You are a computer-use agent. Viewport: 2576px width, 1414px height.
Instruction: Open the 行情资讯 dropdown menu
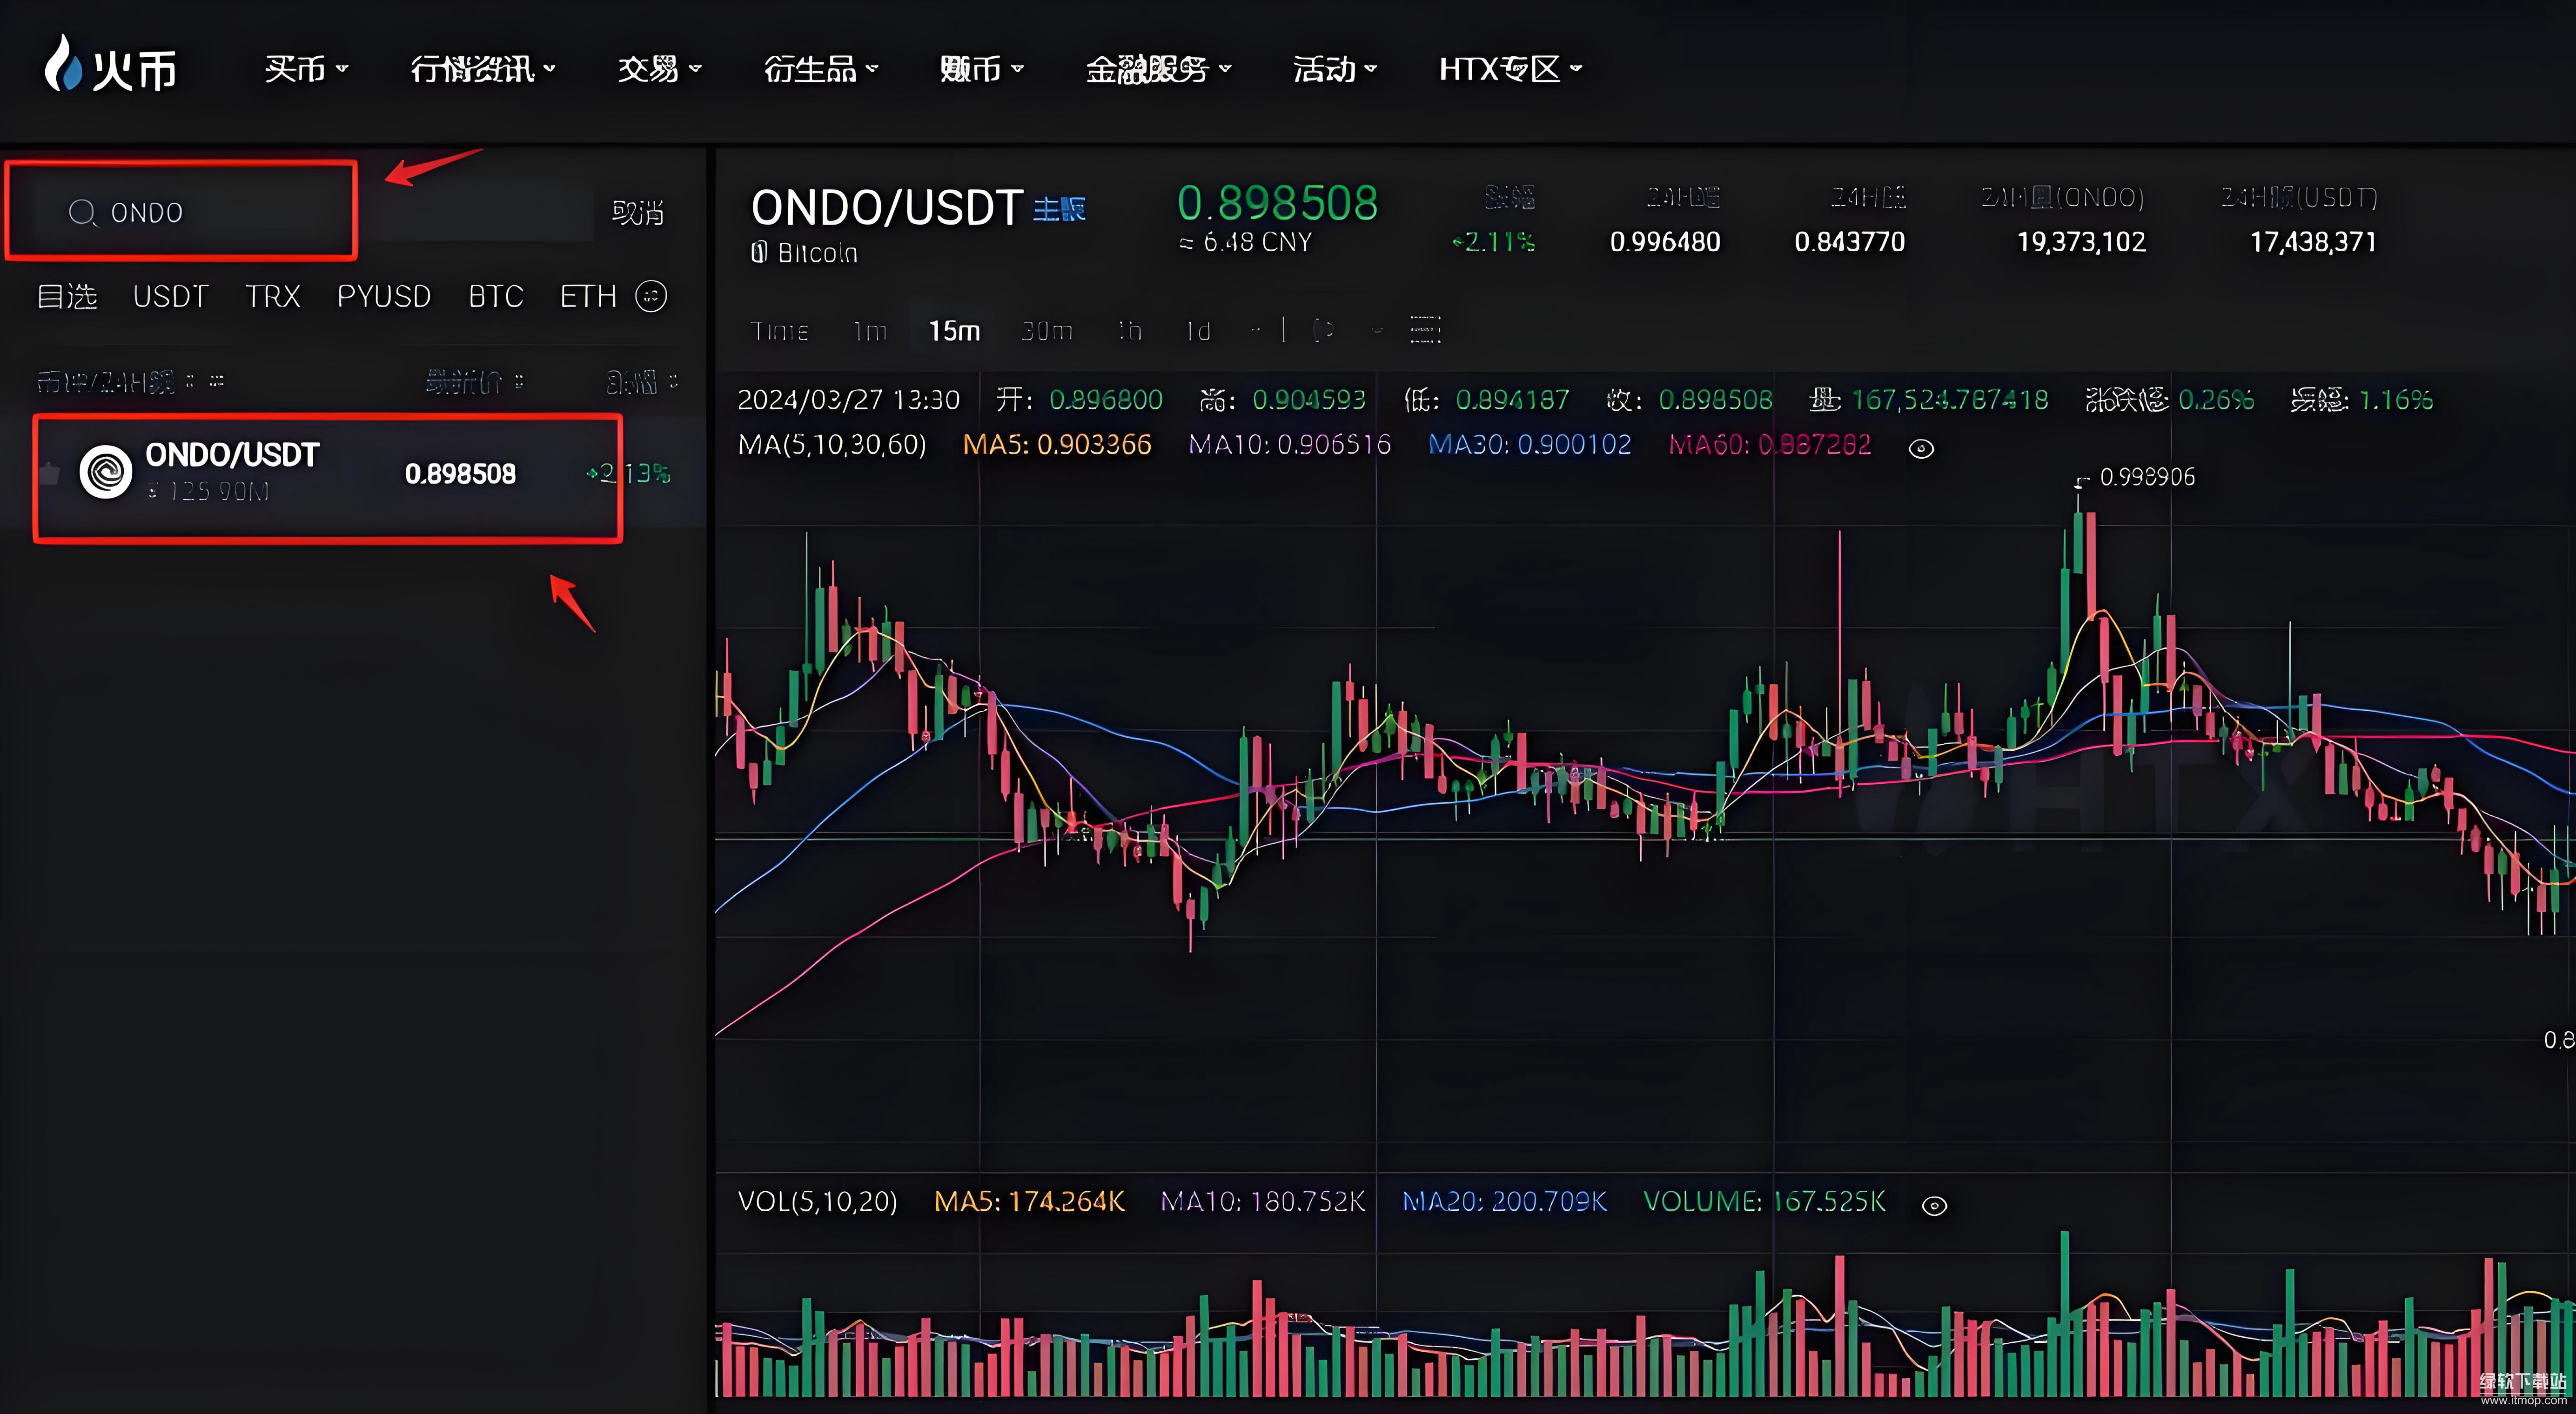tap(483, 69)
